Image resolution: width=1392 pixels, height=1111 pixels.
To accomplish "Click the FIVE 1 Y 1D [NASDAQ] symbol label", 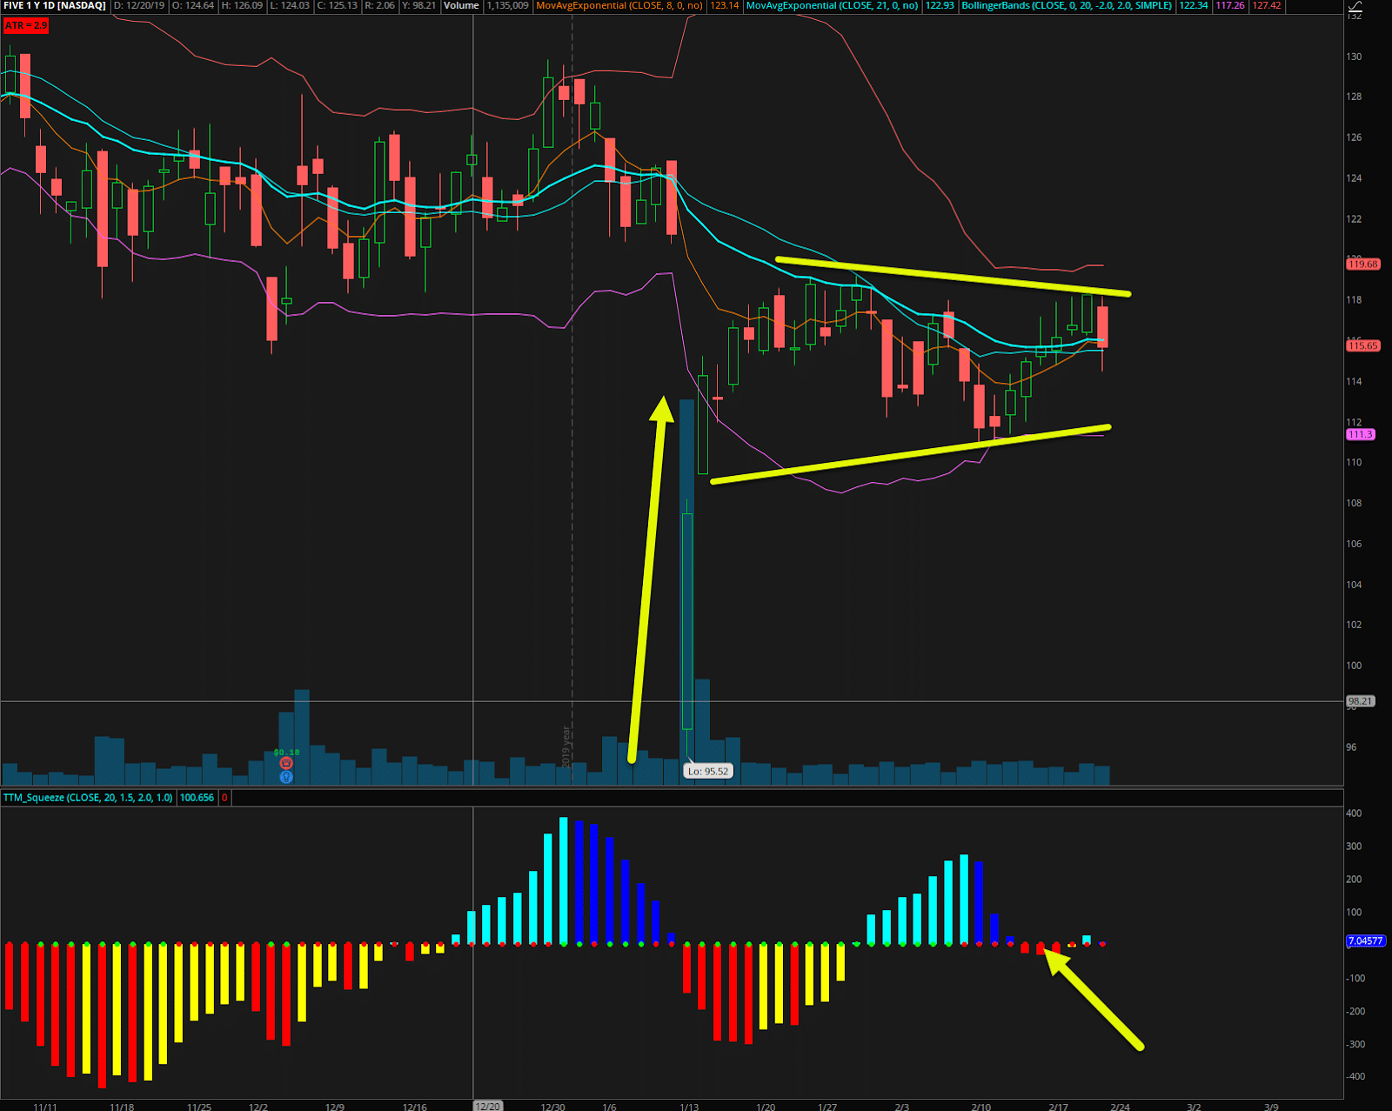I will (x=55, y=5).
